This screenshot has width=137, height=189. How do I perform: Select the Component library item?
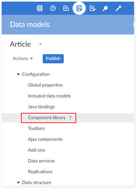[x=47, y=117]
